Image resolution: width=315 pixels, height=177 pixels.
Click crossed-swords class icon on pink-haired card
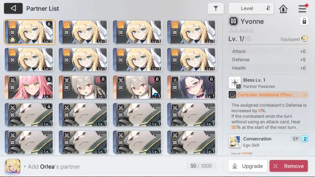click(12, 80)
